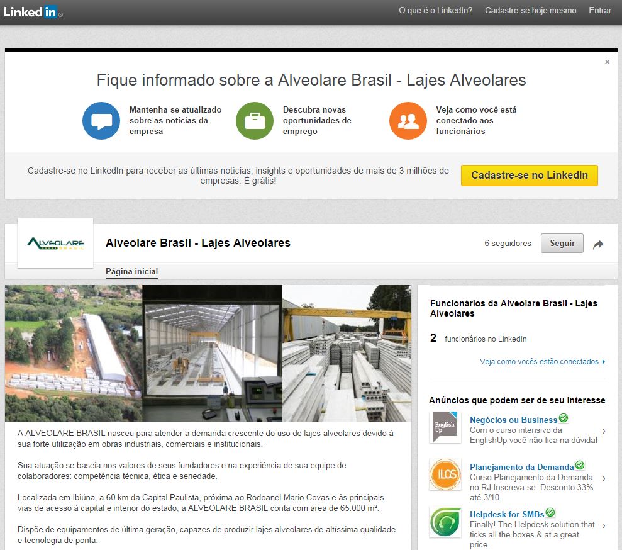This screenshot has width=622, height=550.
Task: Expand the Negócios ou Business ad chevron
Action: point(604,431)
